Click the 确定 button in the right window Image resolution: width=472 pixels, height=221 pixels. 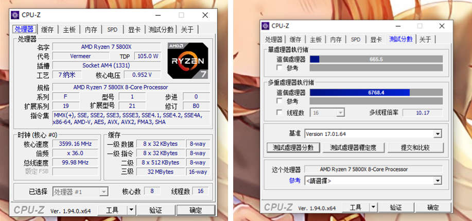pyautogui.click(x=433, y=208)
